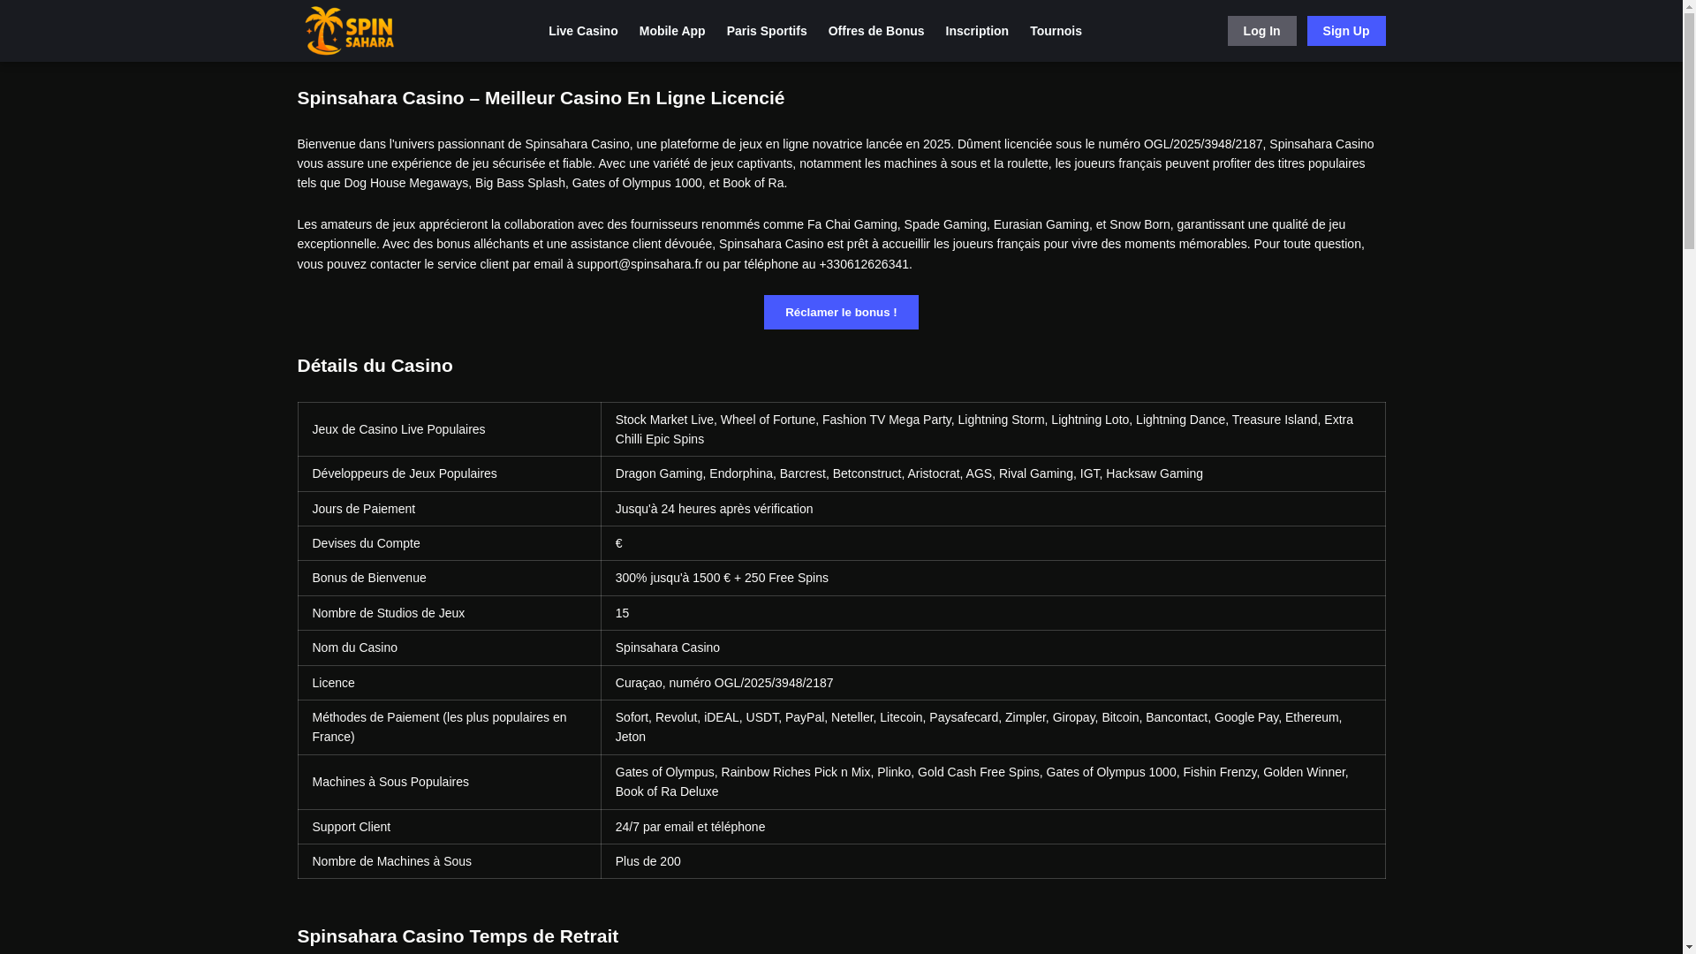Click the Plus de 200 value cell
This screenshot has height=954, width=1696.
(x=993, y=861)
